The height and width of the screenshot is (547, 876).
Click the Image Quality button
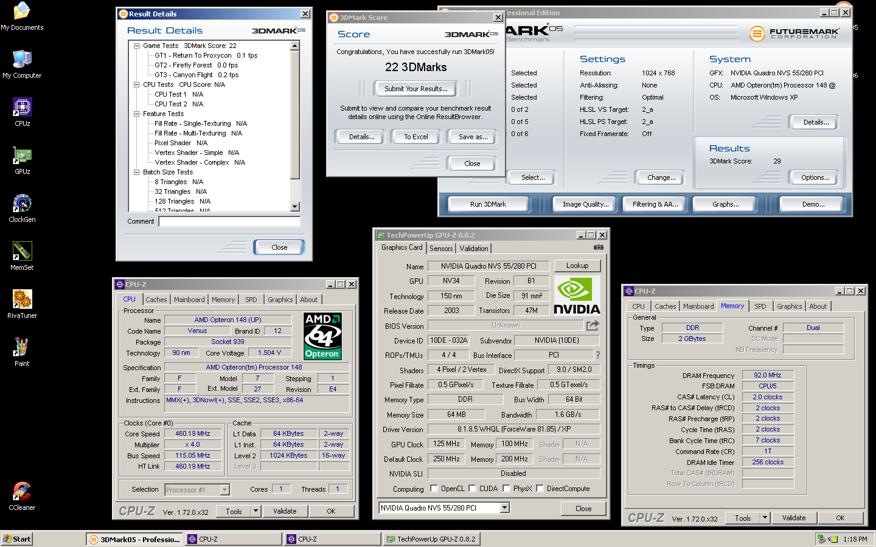[586, 204]
